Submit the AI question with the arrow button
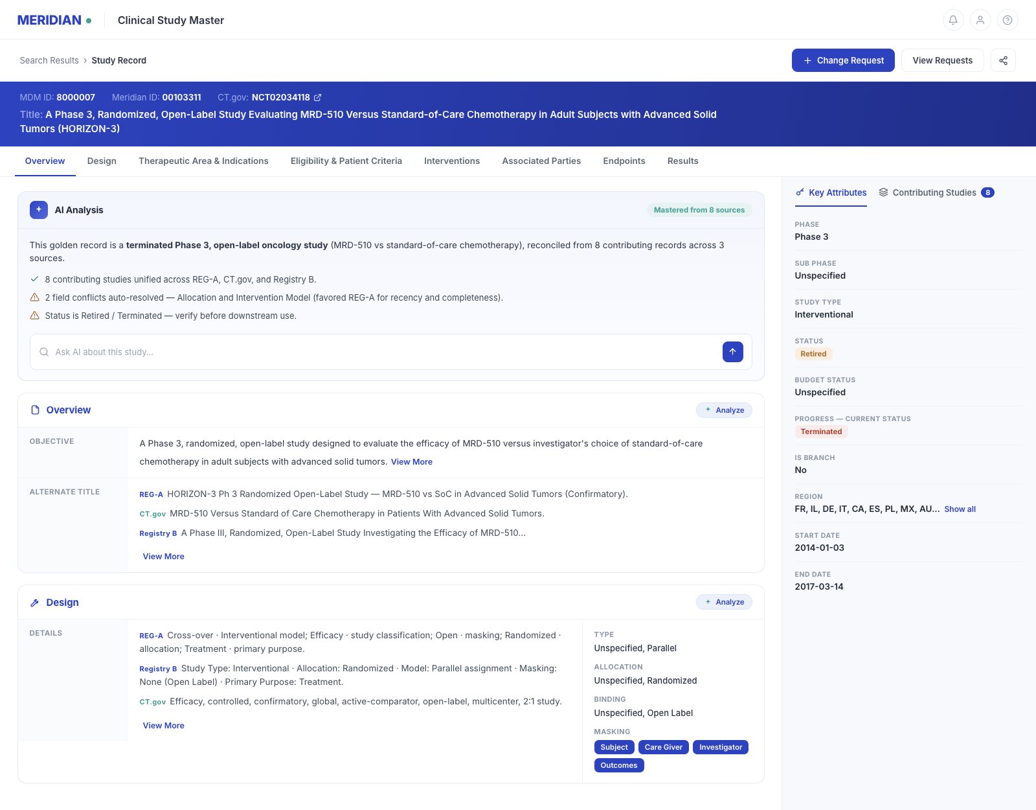 click(x=732, y=352)
